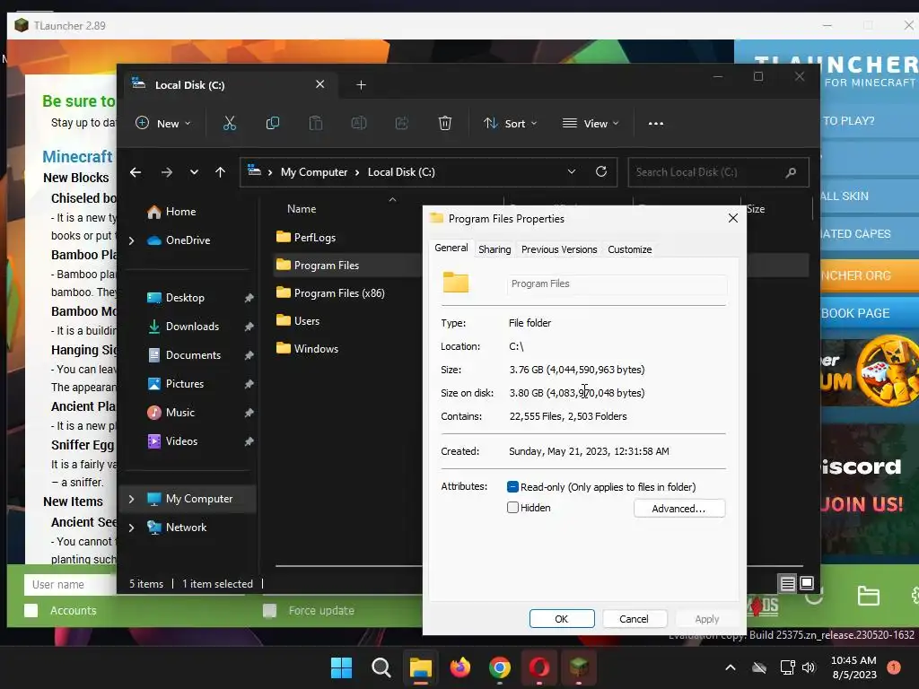
Task: Go forward with the right arrow button
Action: pyautogui.click(x=166, y=172)
